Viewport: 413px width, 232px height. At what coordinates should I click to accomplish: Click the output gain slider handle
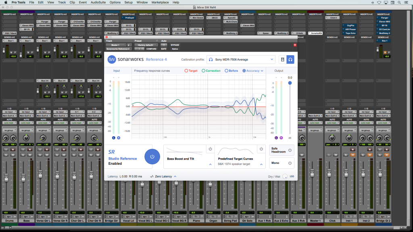coord(289,83)
